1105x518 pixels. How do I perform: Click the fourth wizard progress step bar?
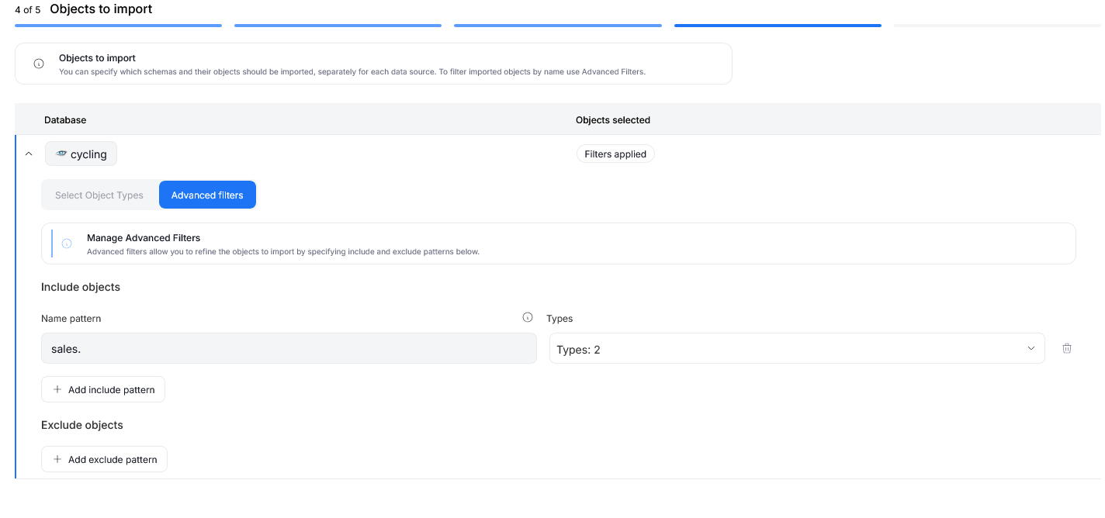[778, 26]
